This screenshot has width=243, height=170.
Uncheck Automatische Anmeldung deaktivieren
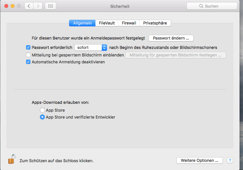point(28,62)
